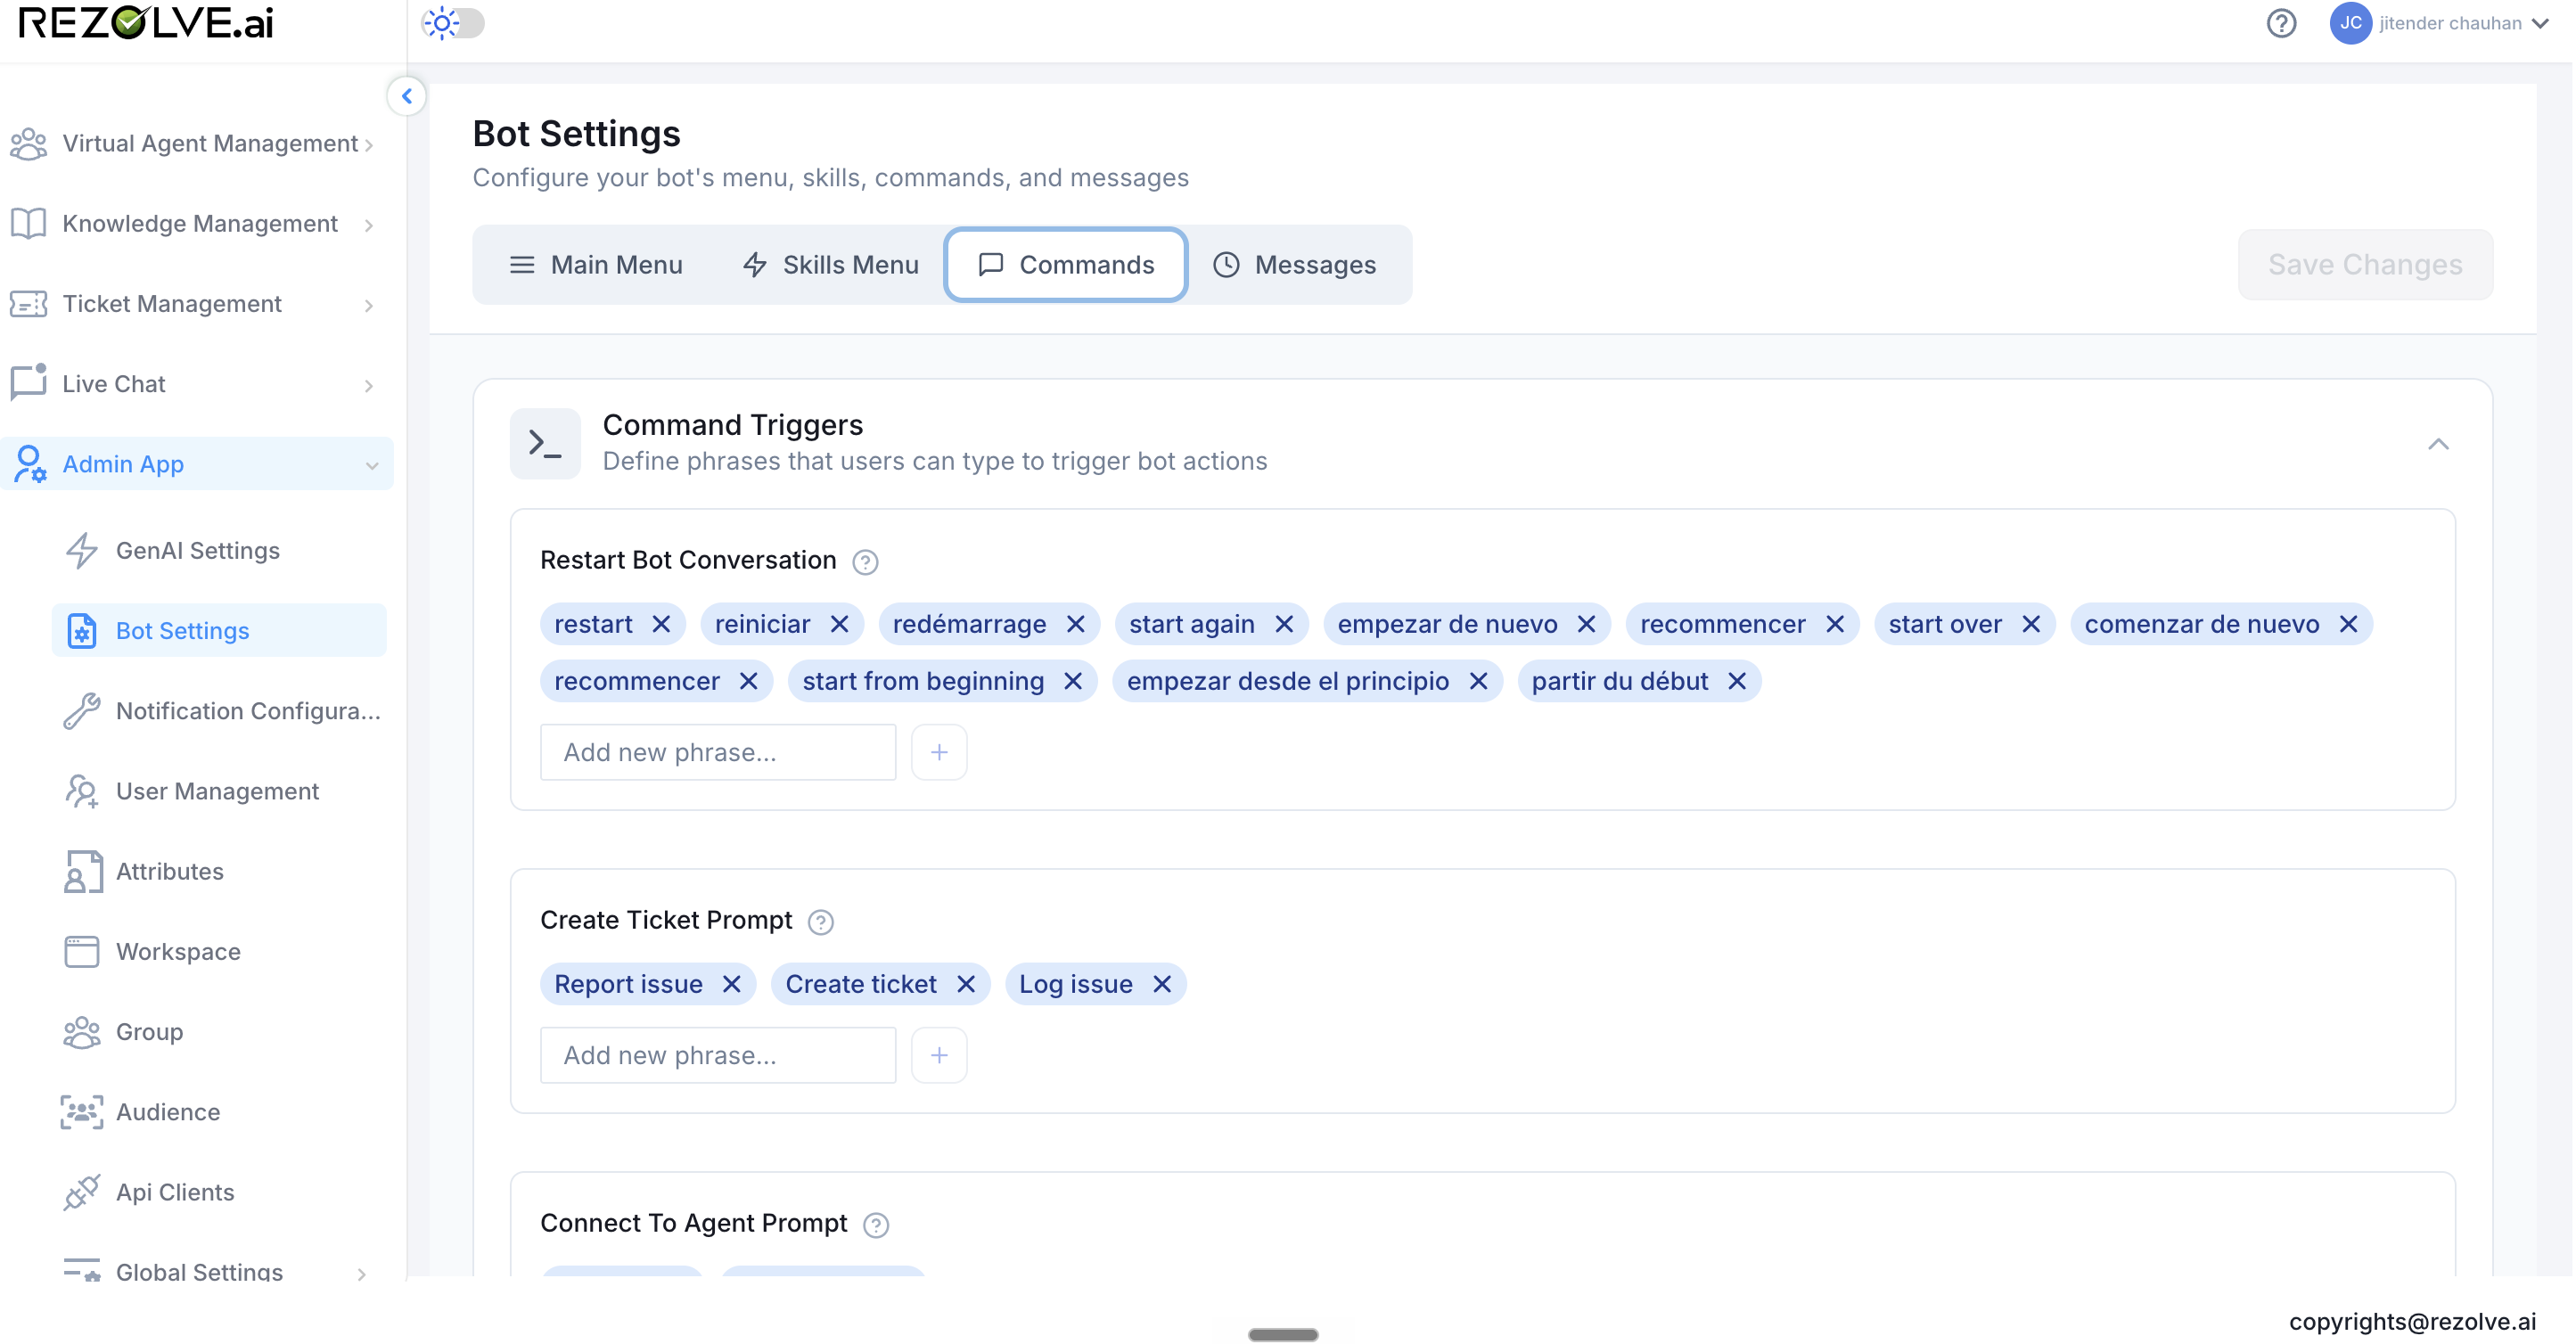Image resolution: width=2576 pixels, height=1344 pixels.
Task: Select Bot Settings in sidebar
Action: pos(219,630)
